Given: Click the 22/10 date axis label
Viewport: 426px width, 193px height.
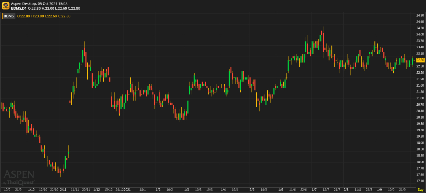Looking at the screenshot, I should (x=54, y=190).
